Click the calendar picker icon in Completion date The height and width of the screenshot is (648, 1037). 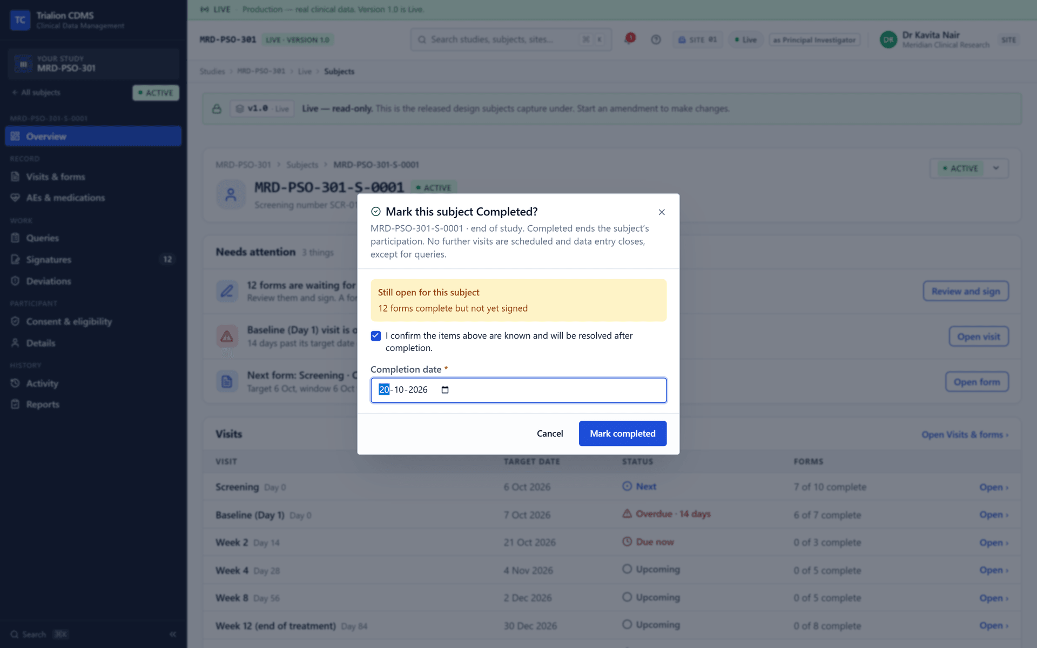pyautogui.click(x=445, y=390)
